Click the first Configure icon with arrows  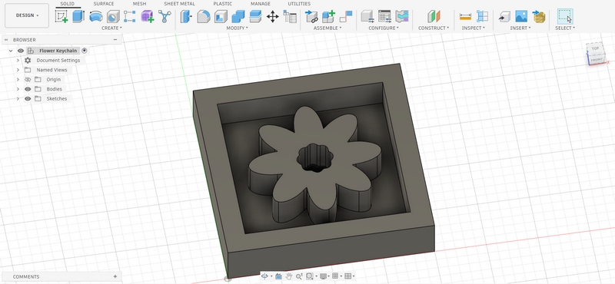(x=367, y=16)
